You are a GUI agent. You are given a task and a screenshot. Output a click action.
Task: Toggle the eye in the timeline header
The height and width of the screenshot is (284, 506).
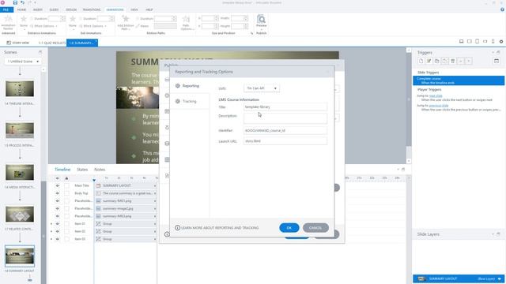[x=58, y=178]
